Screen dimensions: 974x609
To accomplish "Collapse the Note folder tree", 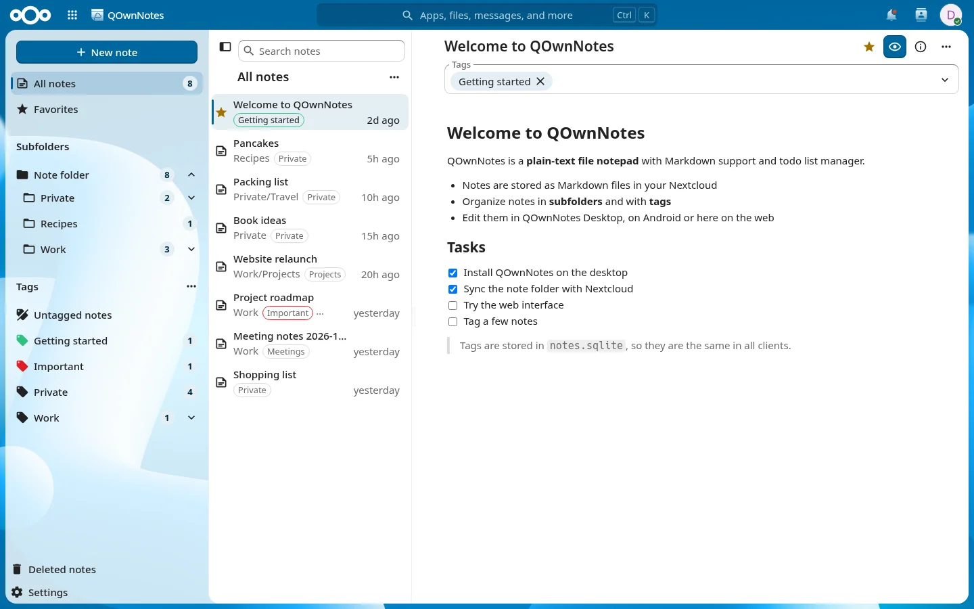I will tap(191, 175).
